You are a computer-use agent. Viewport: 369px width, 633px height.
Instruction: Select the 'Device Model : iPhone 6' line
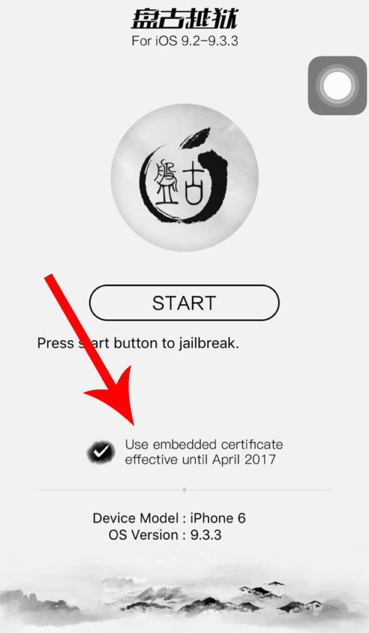click(x=169, y=518)
